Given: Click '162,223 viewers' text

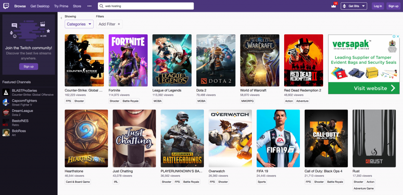Looking at the screenshot, I should point(74,95).
